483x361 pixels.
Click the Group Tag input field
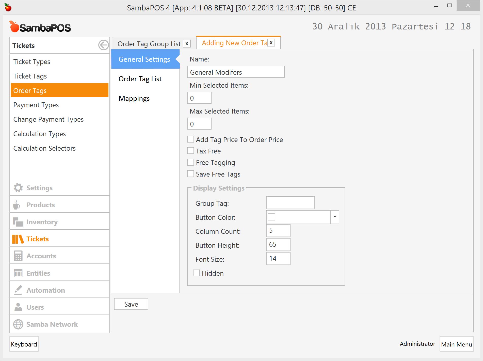[291, 203]
